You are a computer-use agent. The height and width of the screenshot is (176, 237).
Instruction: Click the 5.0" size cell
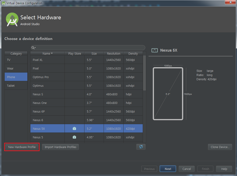click(94, 69)
